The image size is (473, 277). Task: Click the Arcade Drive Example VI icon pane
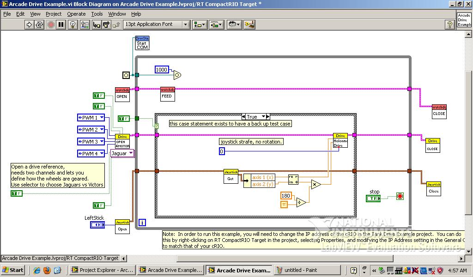pos(464,19)
